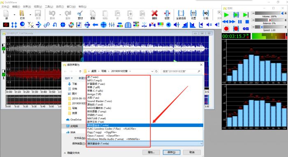Screen dimensions: 288x157
Task: Select Windows Media Audio (*.wma) format
Action: pos(145,139)
